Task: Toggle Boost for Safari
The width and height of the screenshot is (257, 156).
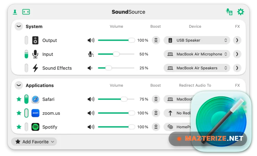Action: pos(156,99)
